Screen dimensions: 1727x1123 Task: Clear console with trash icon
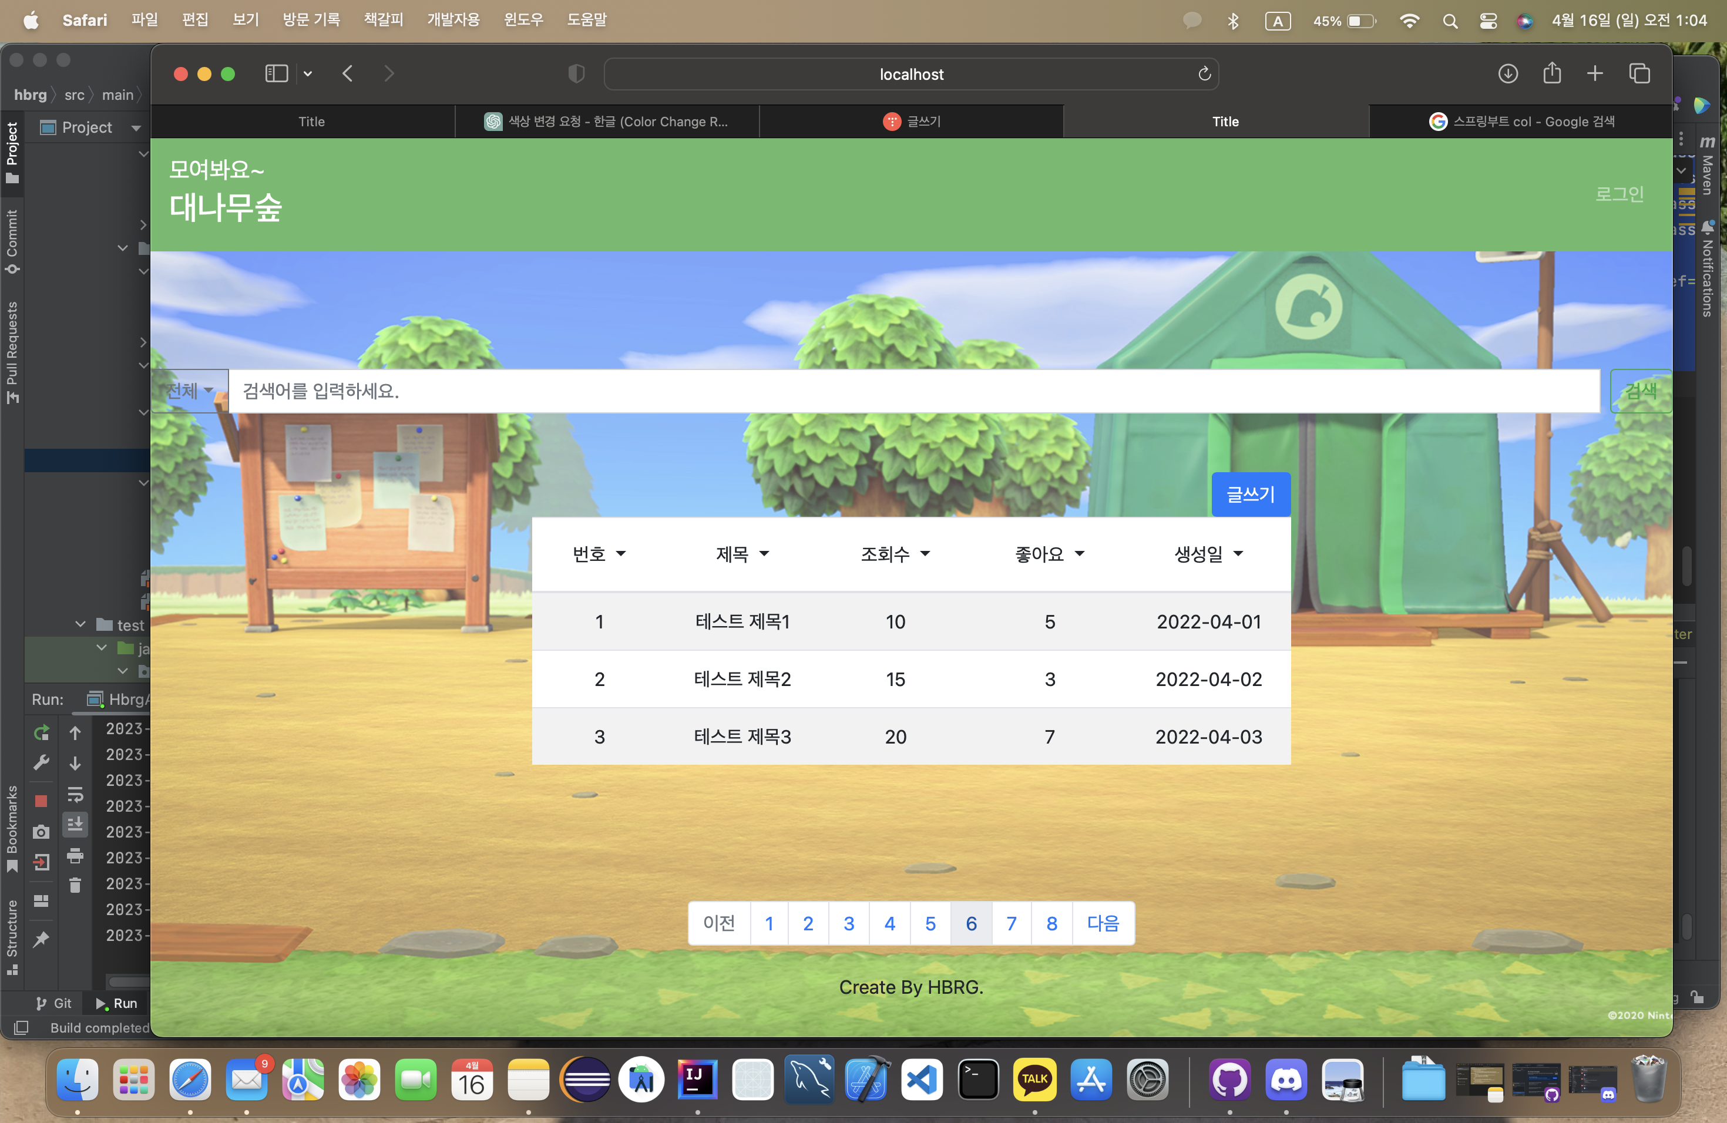tap(75, 885)
